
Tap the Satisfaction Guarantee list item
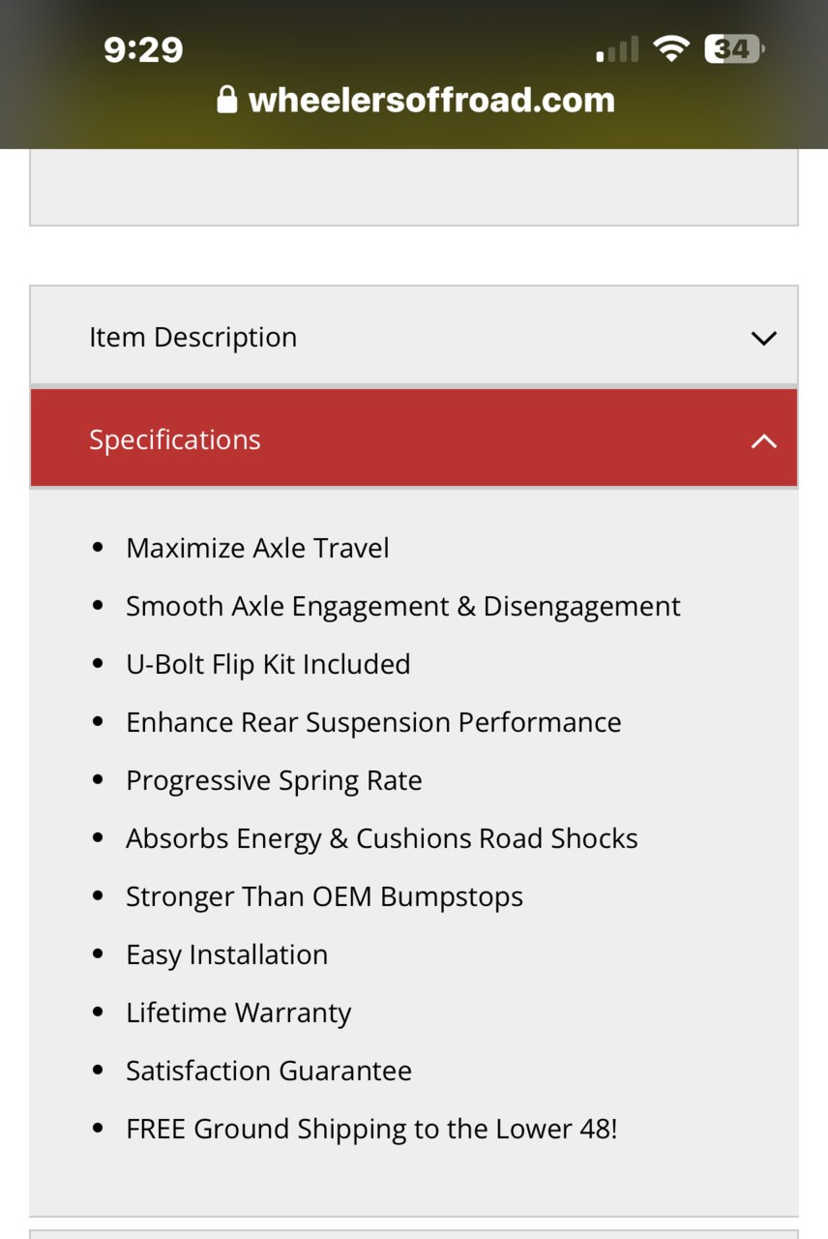(269, 1071)
